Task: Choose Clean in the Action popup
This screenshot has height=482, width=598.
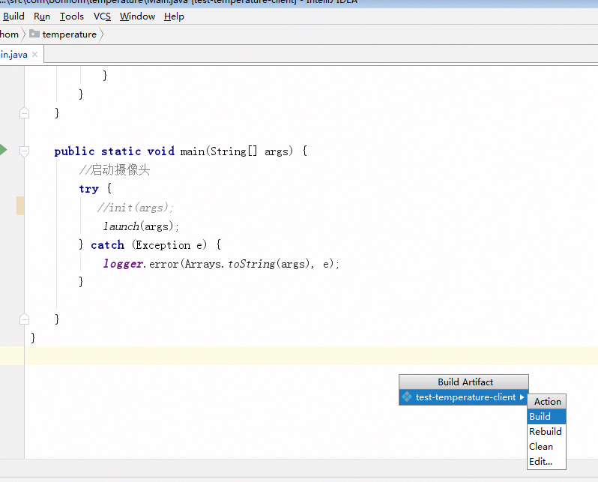Action: click(546, 447)
